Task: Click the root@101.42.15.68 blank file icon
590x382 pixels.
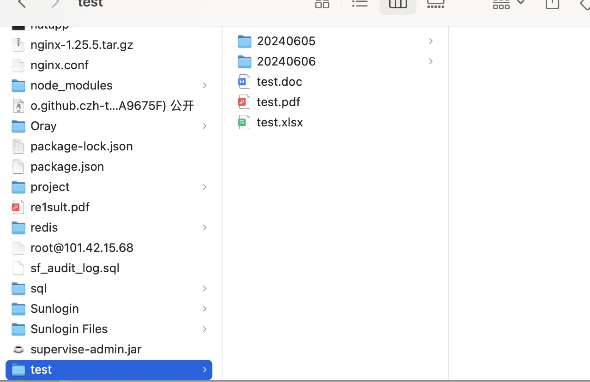Action: coord(18,248)
